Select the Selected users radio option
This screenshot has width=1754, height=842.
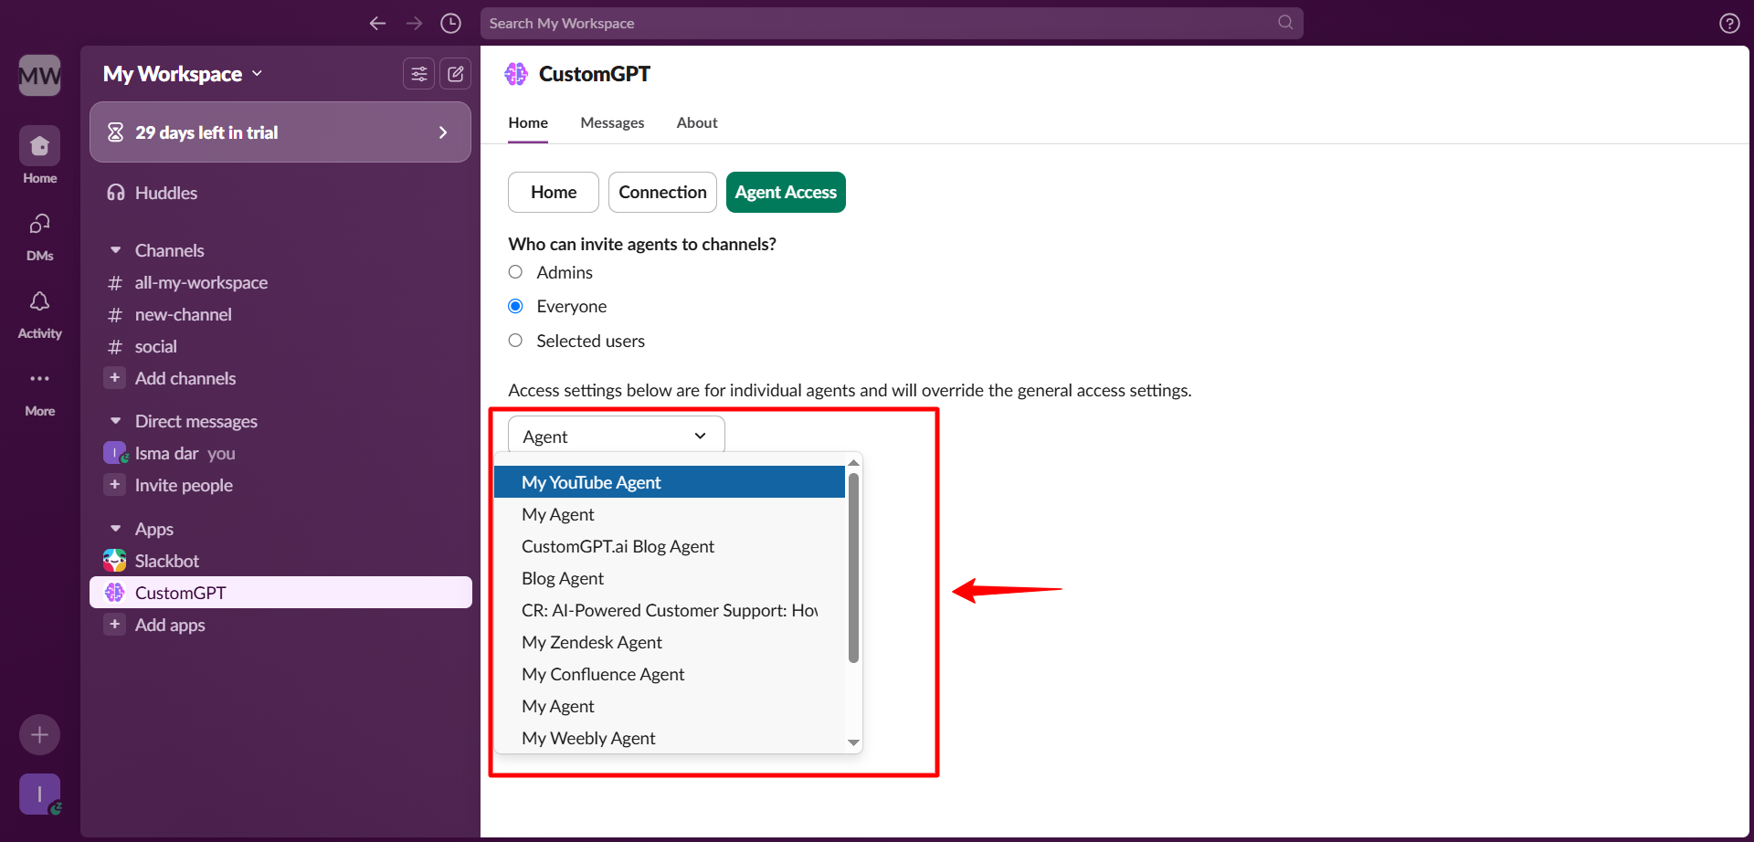point(515,341)
